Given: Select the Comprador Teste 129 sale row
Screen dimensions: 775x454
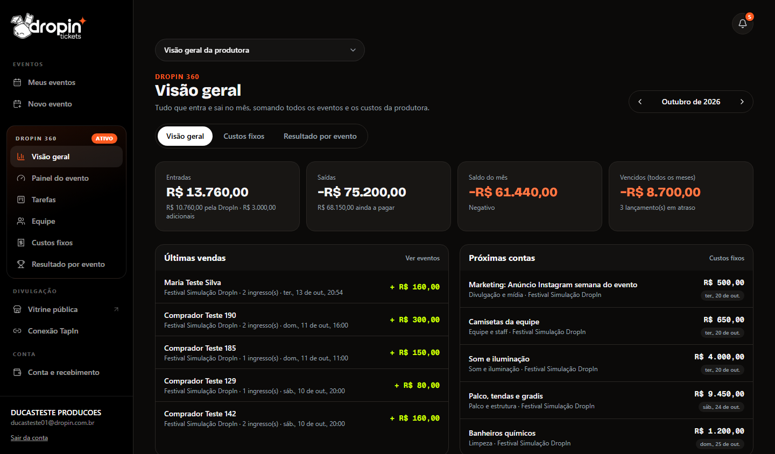Looking at the screenshot, I should 302,386.
